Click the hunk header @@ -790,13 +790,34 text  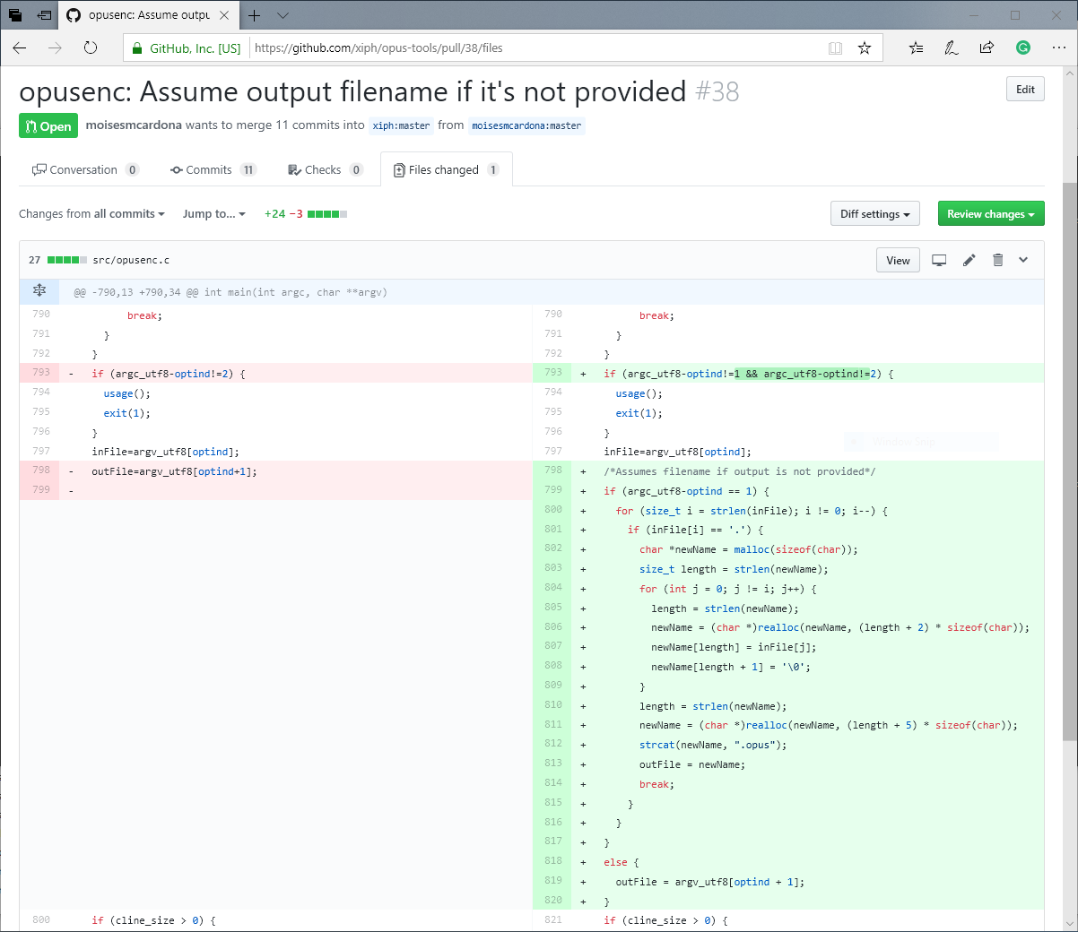(x=230, y=292)
